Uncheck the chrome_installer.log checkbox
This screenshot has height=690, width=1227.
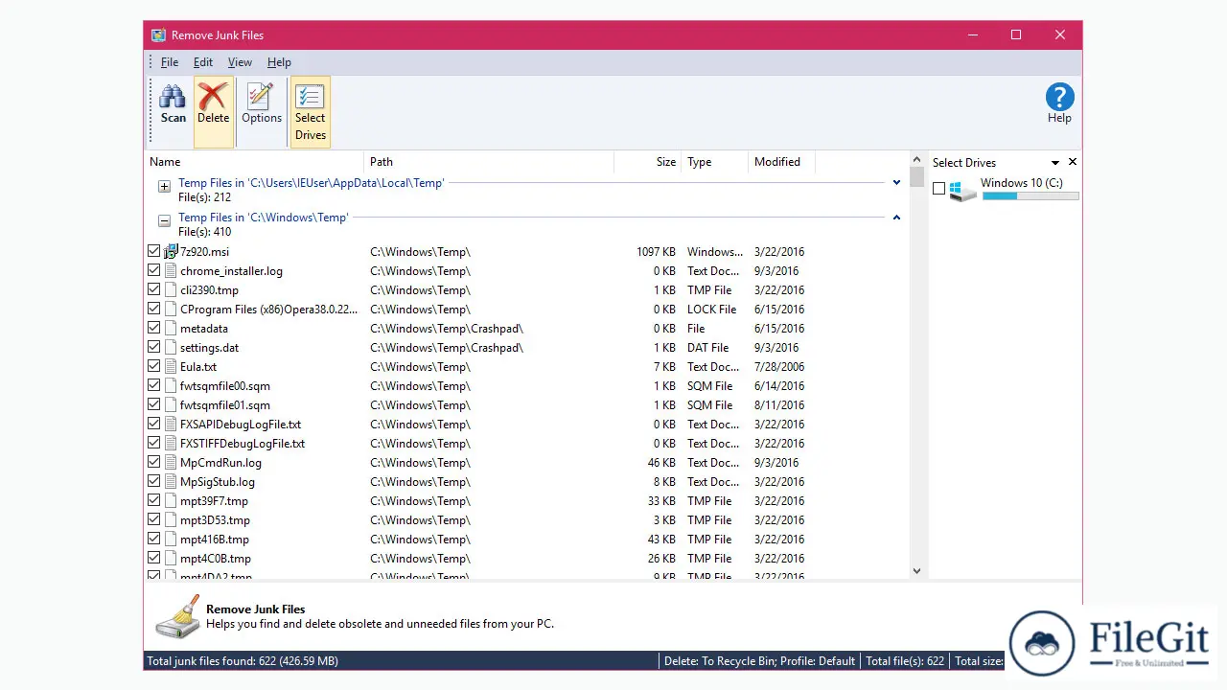pyautogui.click(x=154, y=270)
